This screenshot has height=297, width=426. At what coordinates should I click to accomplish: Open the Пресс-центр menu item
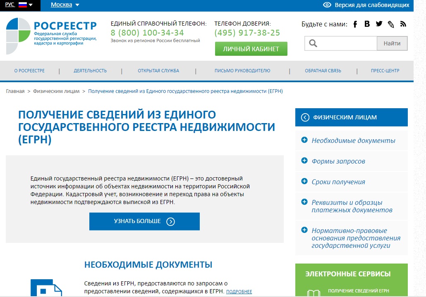(x=385, y=71)
